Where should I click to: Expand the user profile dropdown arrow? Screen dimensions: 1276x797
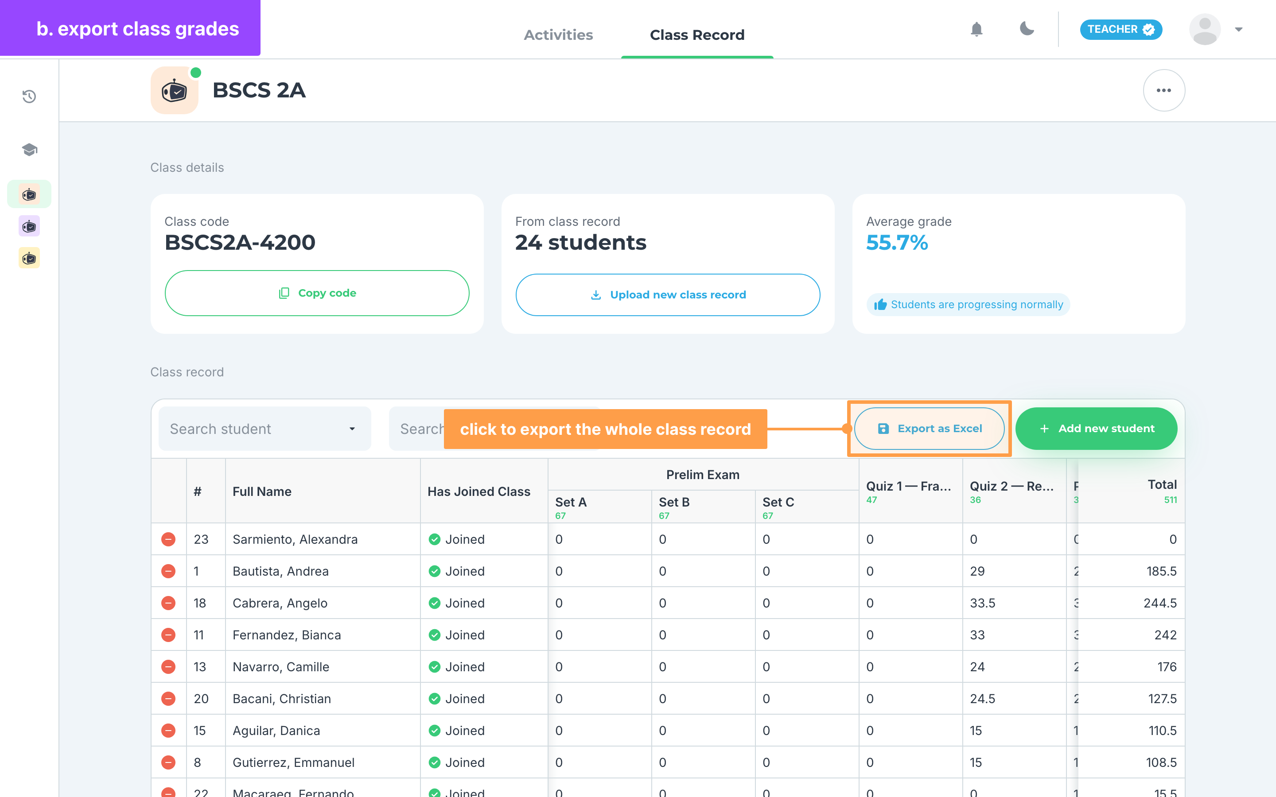(x=1239, y=30)
